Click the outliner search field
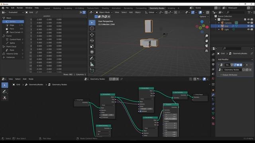 [235, 12]
